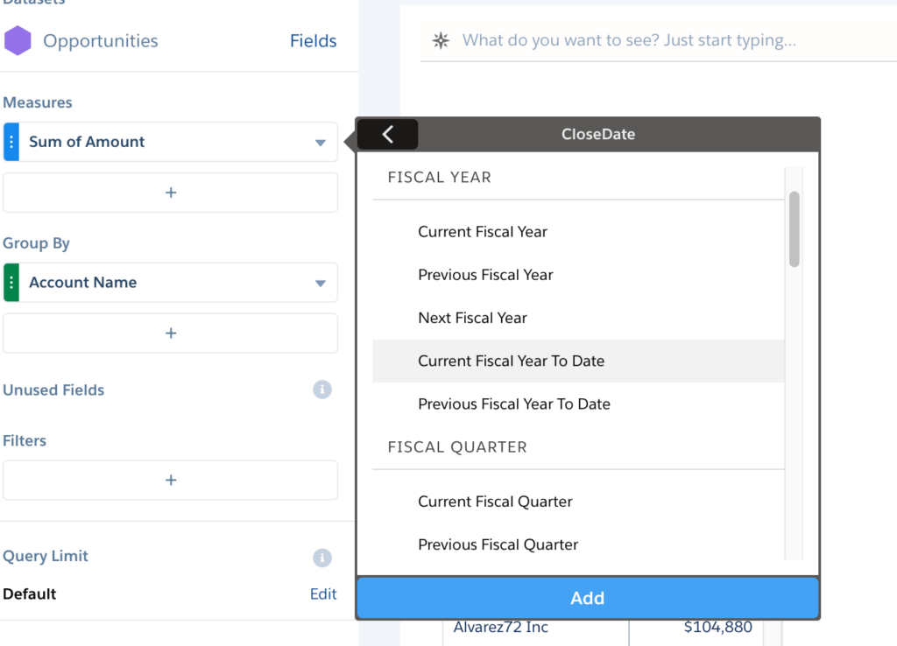Select Next Fiscal Year option

click(x=472, y=318)
